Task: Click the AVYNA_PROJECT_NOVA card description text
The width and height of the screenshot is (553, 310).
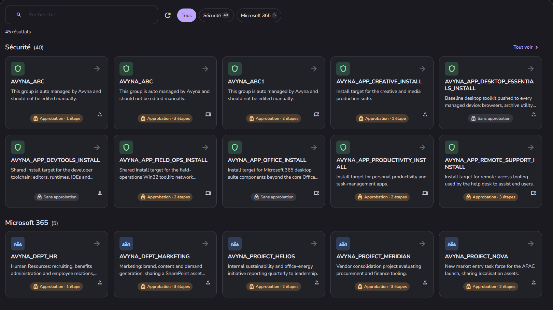Action: point(490,270)
